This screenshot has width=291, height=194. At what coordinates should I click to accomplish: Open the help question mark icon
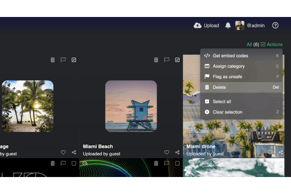tap(275, 25)
